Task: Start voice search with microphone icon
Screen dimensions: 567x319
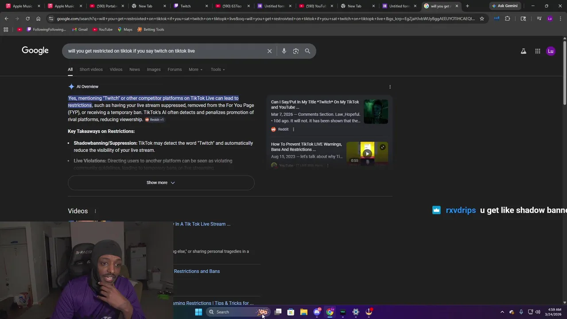Action: [284, 51]
